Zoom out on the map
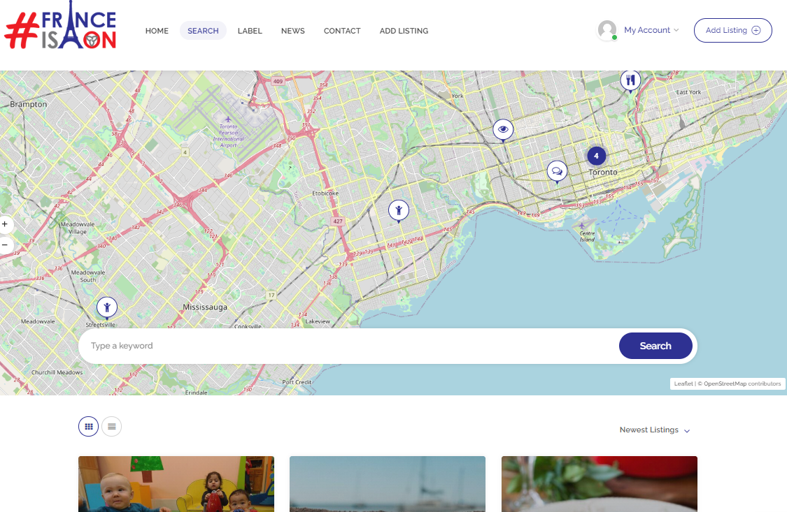 pyautogui.click(x=5, y=245)
